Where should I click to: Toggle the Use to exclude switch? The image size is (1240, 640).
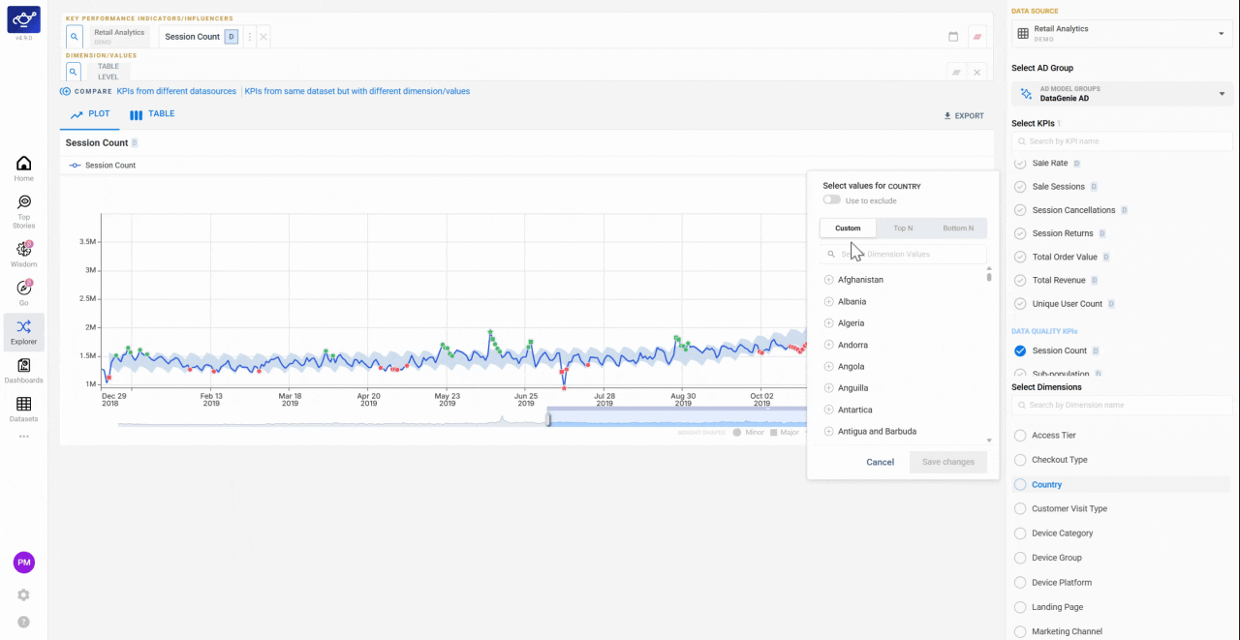click(831, 200)
